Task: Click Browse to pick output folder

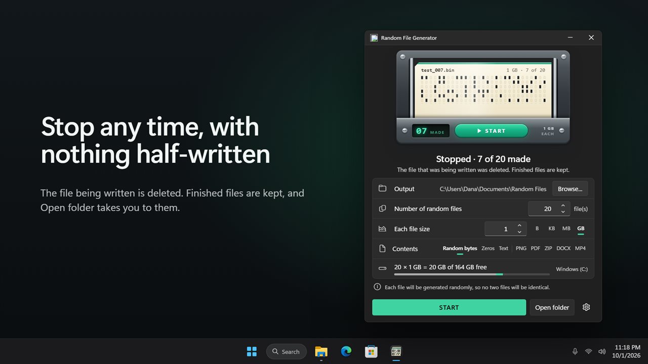Action: point(570,189)
